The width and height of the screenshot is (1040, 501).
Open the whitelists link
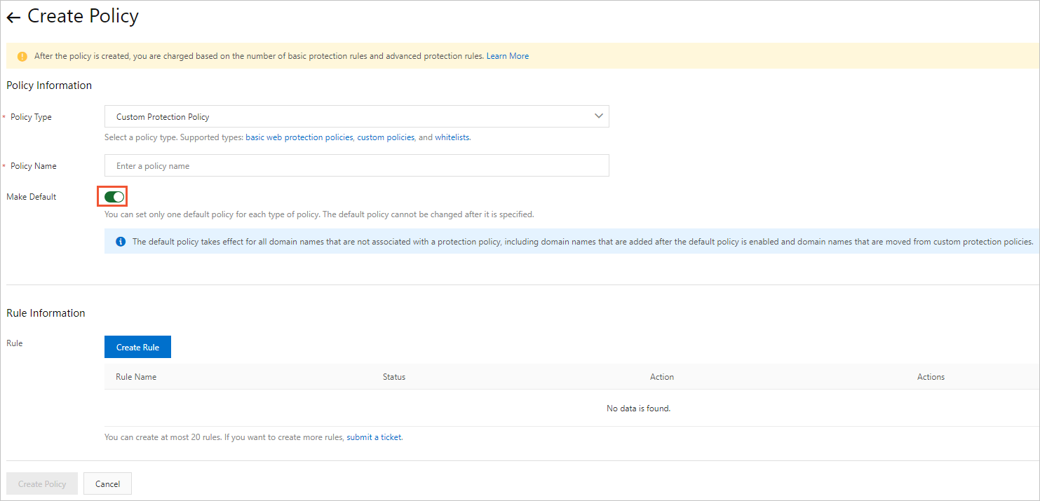452,137
